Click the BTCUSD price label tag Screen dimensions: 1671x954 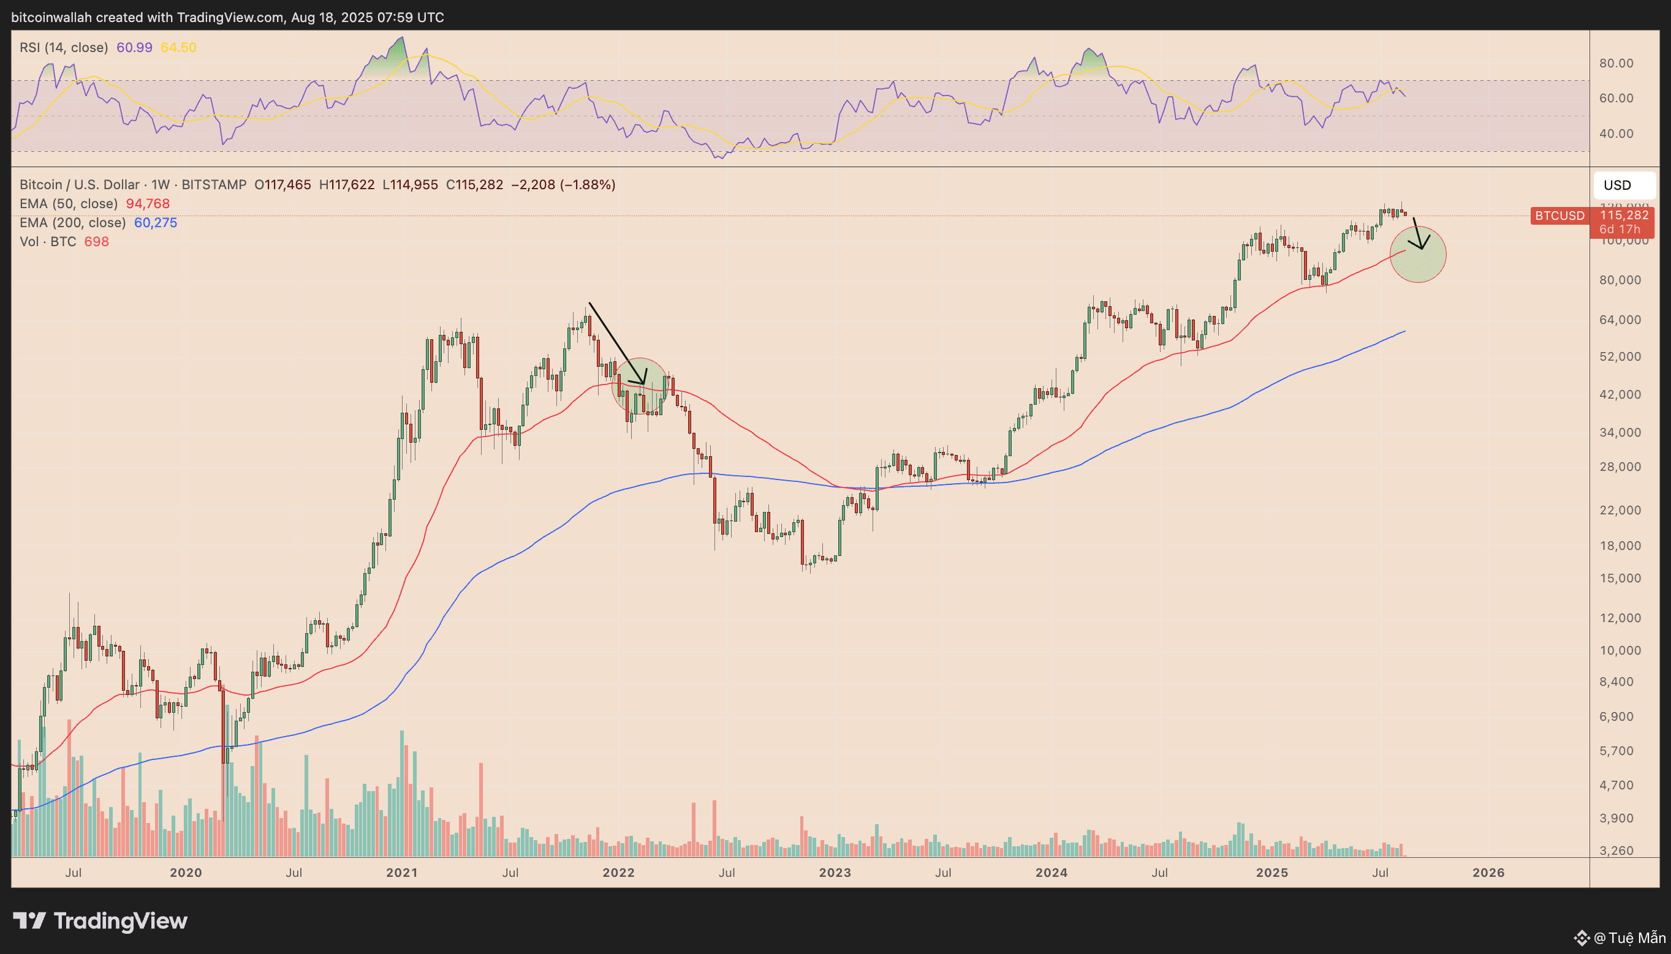(1559, 216)
